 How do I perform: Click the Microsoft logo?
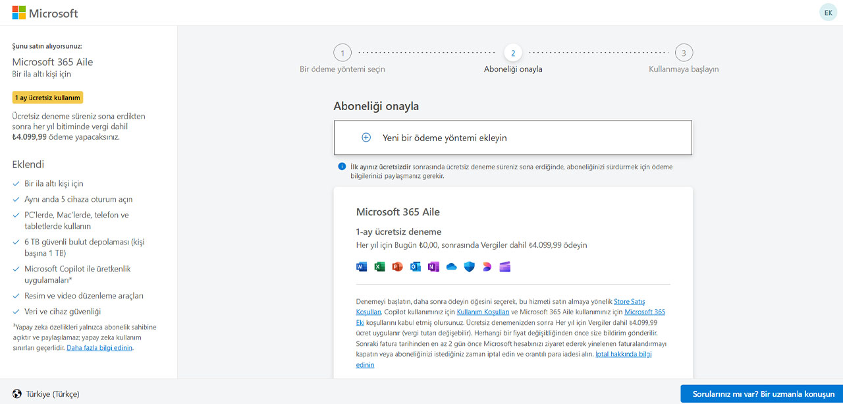coord(45,13)
